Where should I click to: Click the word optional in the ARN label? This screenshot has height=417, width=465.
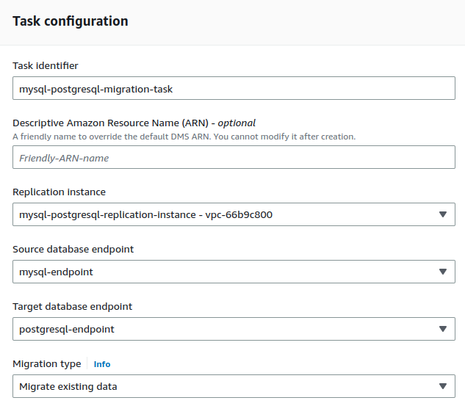[x=236, y=123]
